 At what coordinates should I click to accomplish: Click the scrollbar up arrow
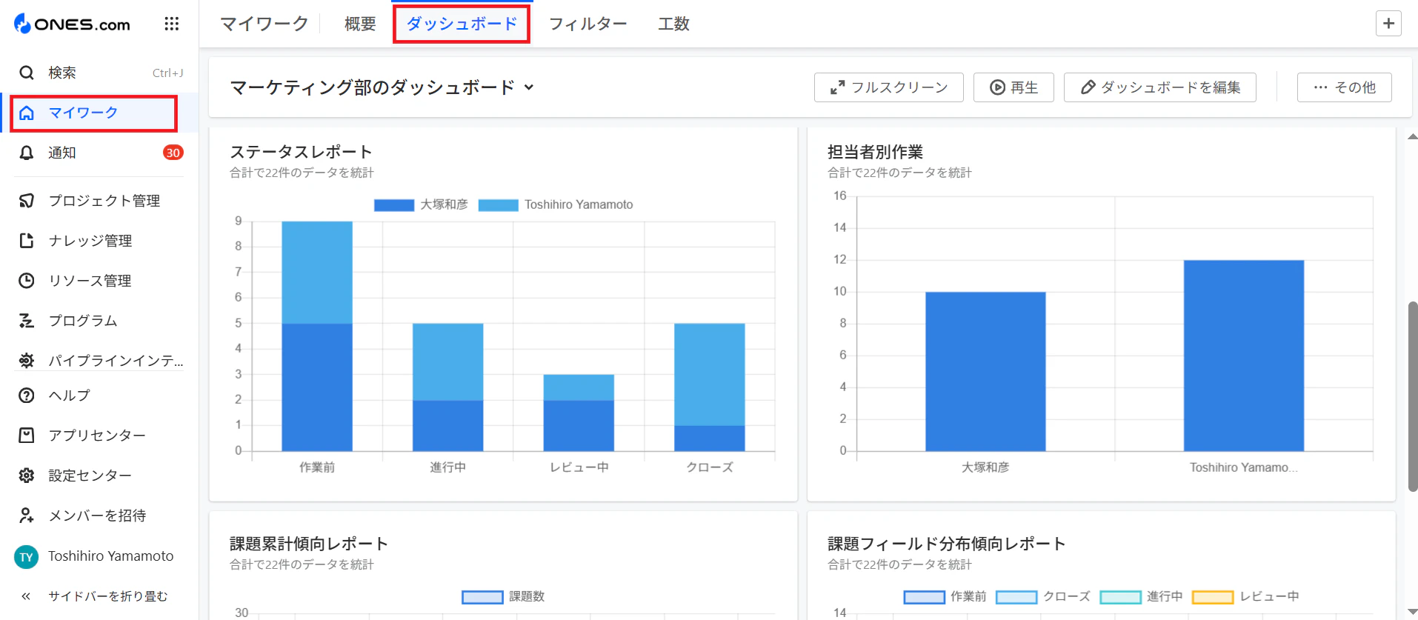[1412, 136]
